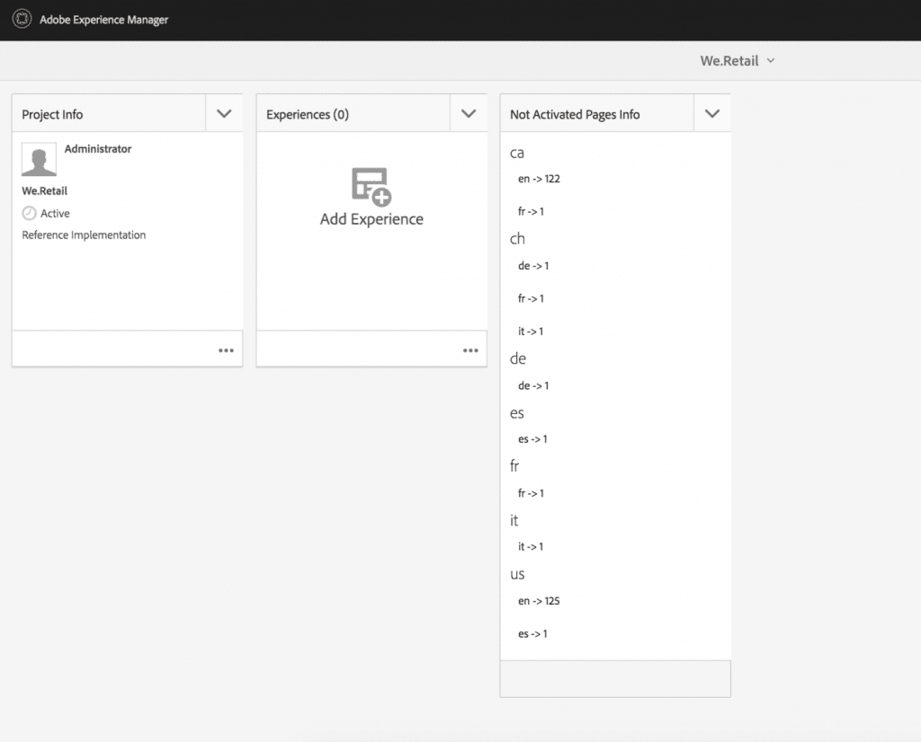This screenshot has height=742, width=921.
Task: Click the 'fr -> 1' entry under fr heading
Action: [531, 493]
